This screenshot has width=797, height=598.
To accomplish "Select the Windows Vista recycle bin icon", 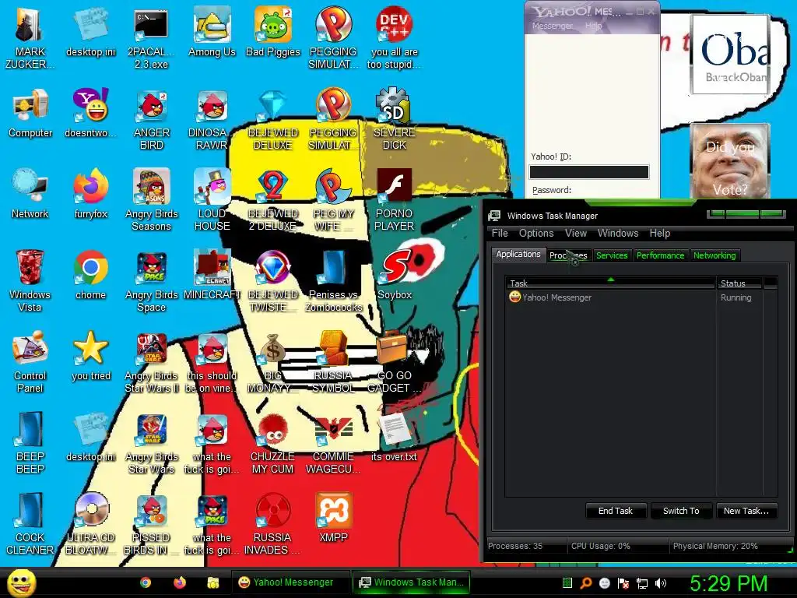I will [x=30, y=280].
